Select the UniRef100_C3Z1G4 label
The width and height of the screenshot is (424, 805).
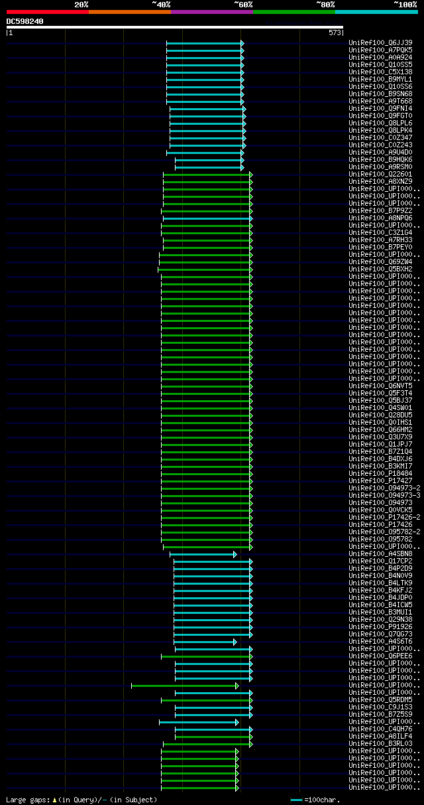pos(380,232)
